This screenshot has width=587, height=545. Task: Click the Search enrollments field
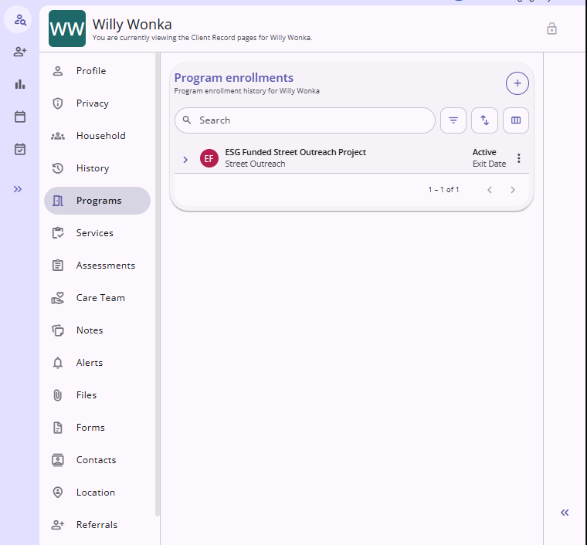pyautogui.click(x=305, y=120)
